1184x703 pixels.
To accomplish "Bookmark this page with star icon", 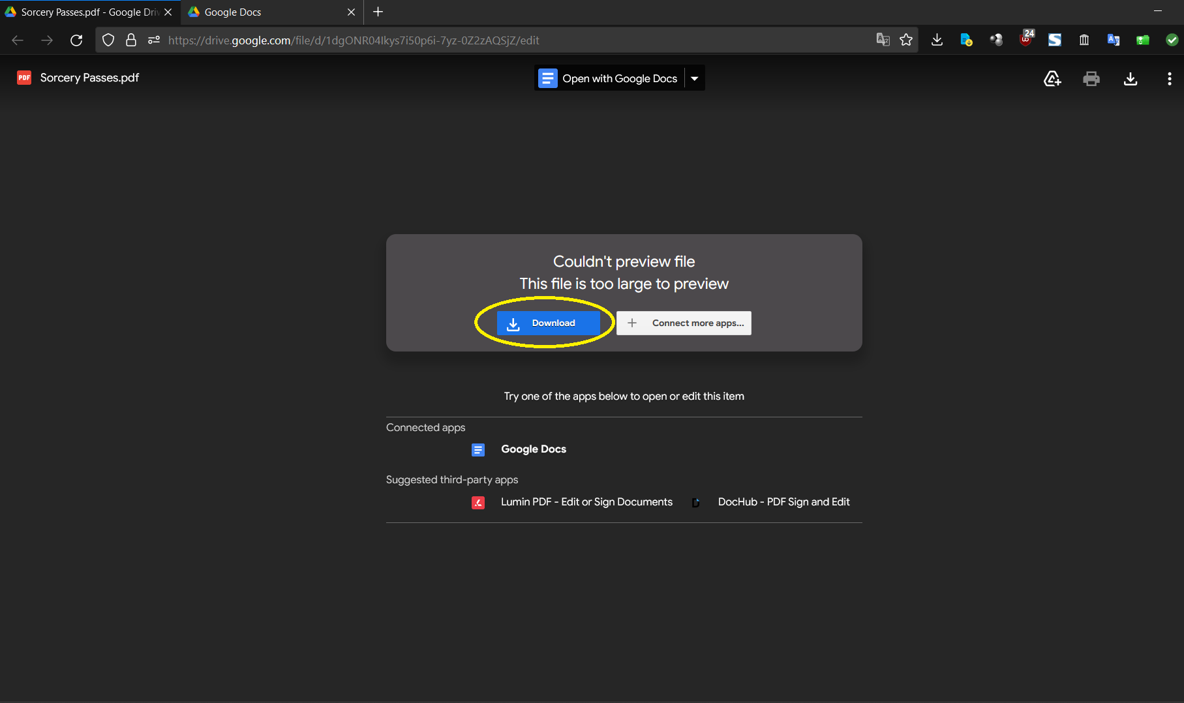I will 906,40.
